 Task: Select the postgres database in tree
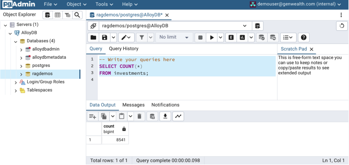pos(41,66)
